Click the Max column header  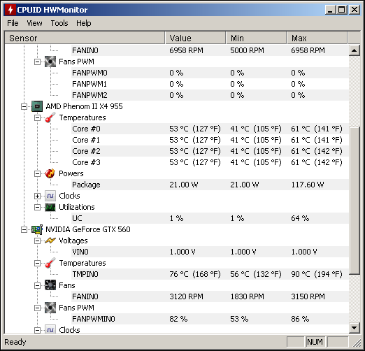coord(317,38)
